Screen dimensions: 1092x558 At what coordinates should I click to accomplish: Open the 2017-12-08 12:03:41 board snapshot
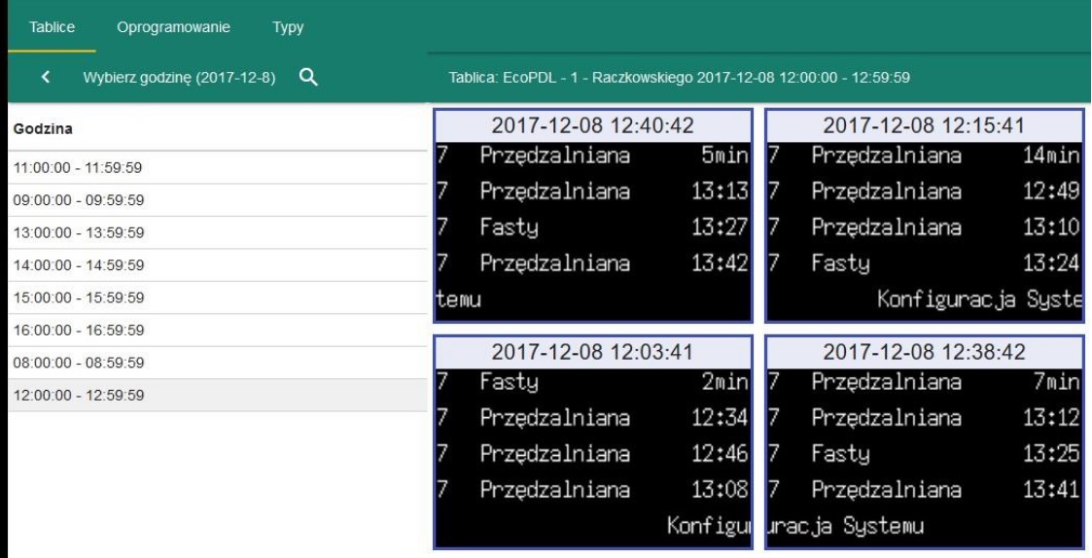pyautogui.click(x=592, y=441)
